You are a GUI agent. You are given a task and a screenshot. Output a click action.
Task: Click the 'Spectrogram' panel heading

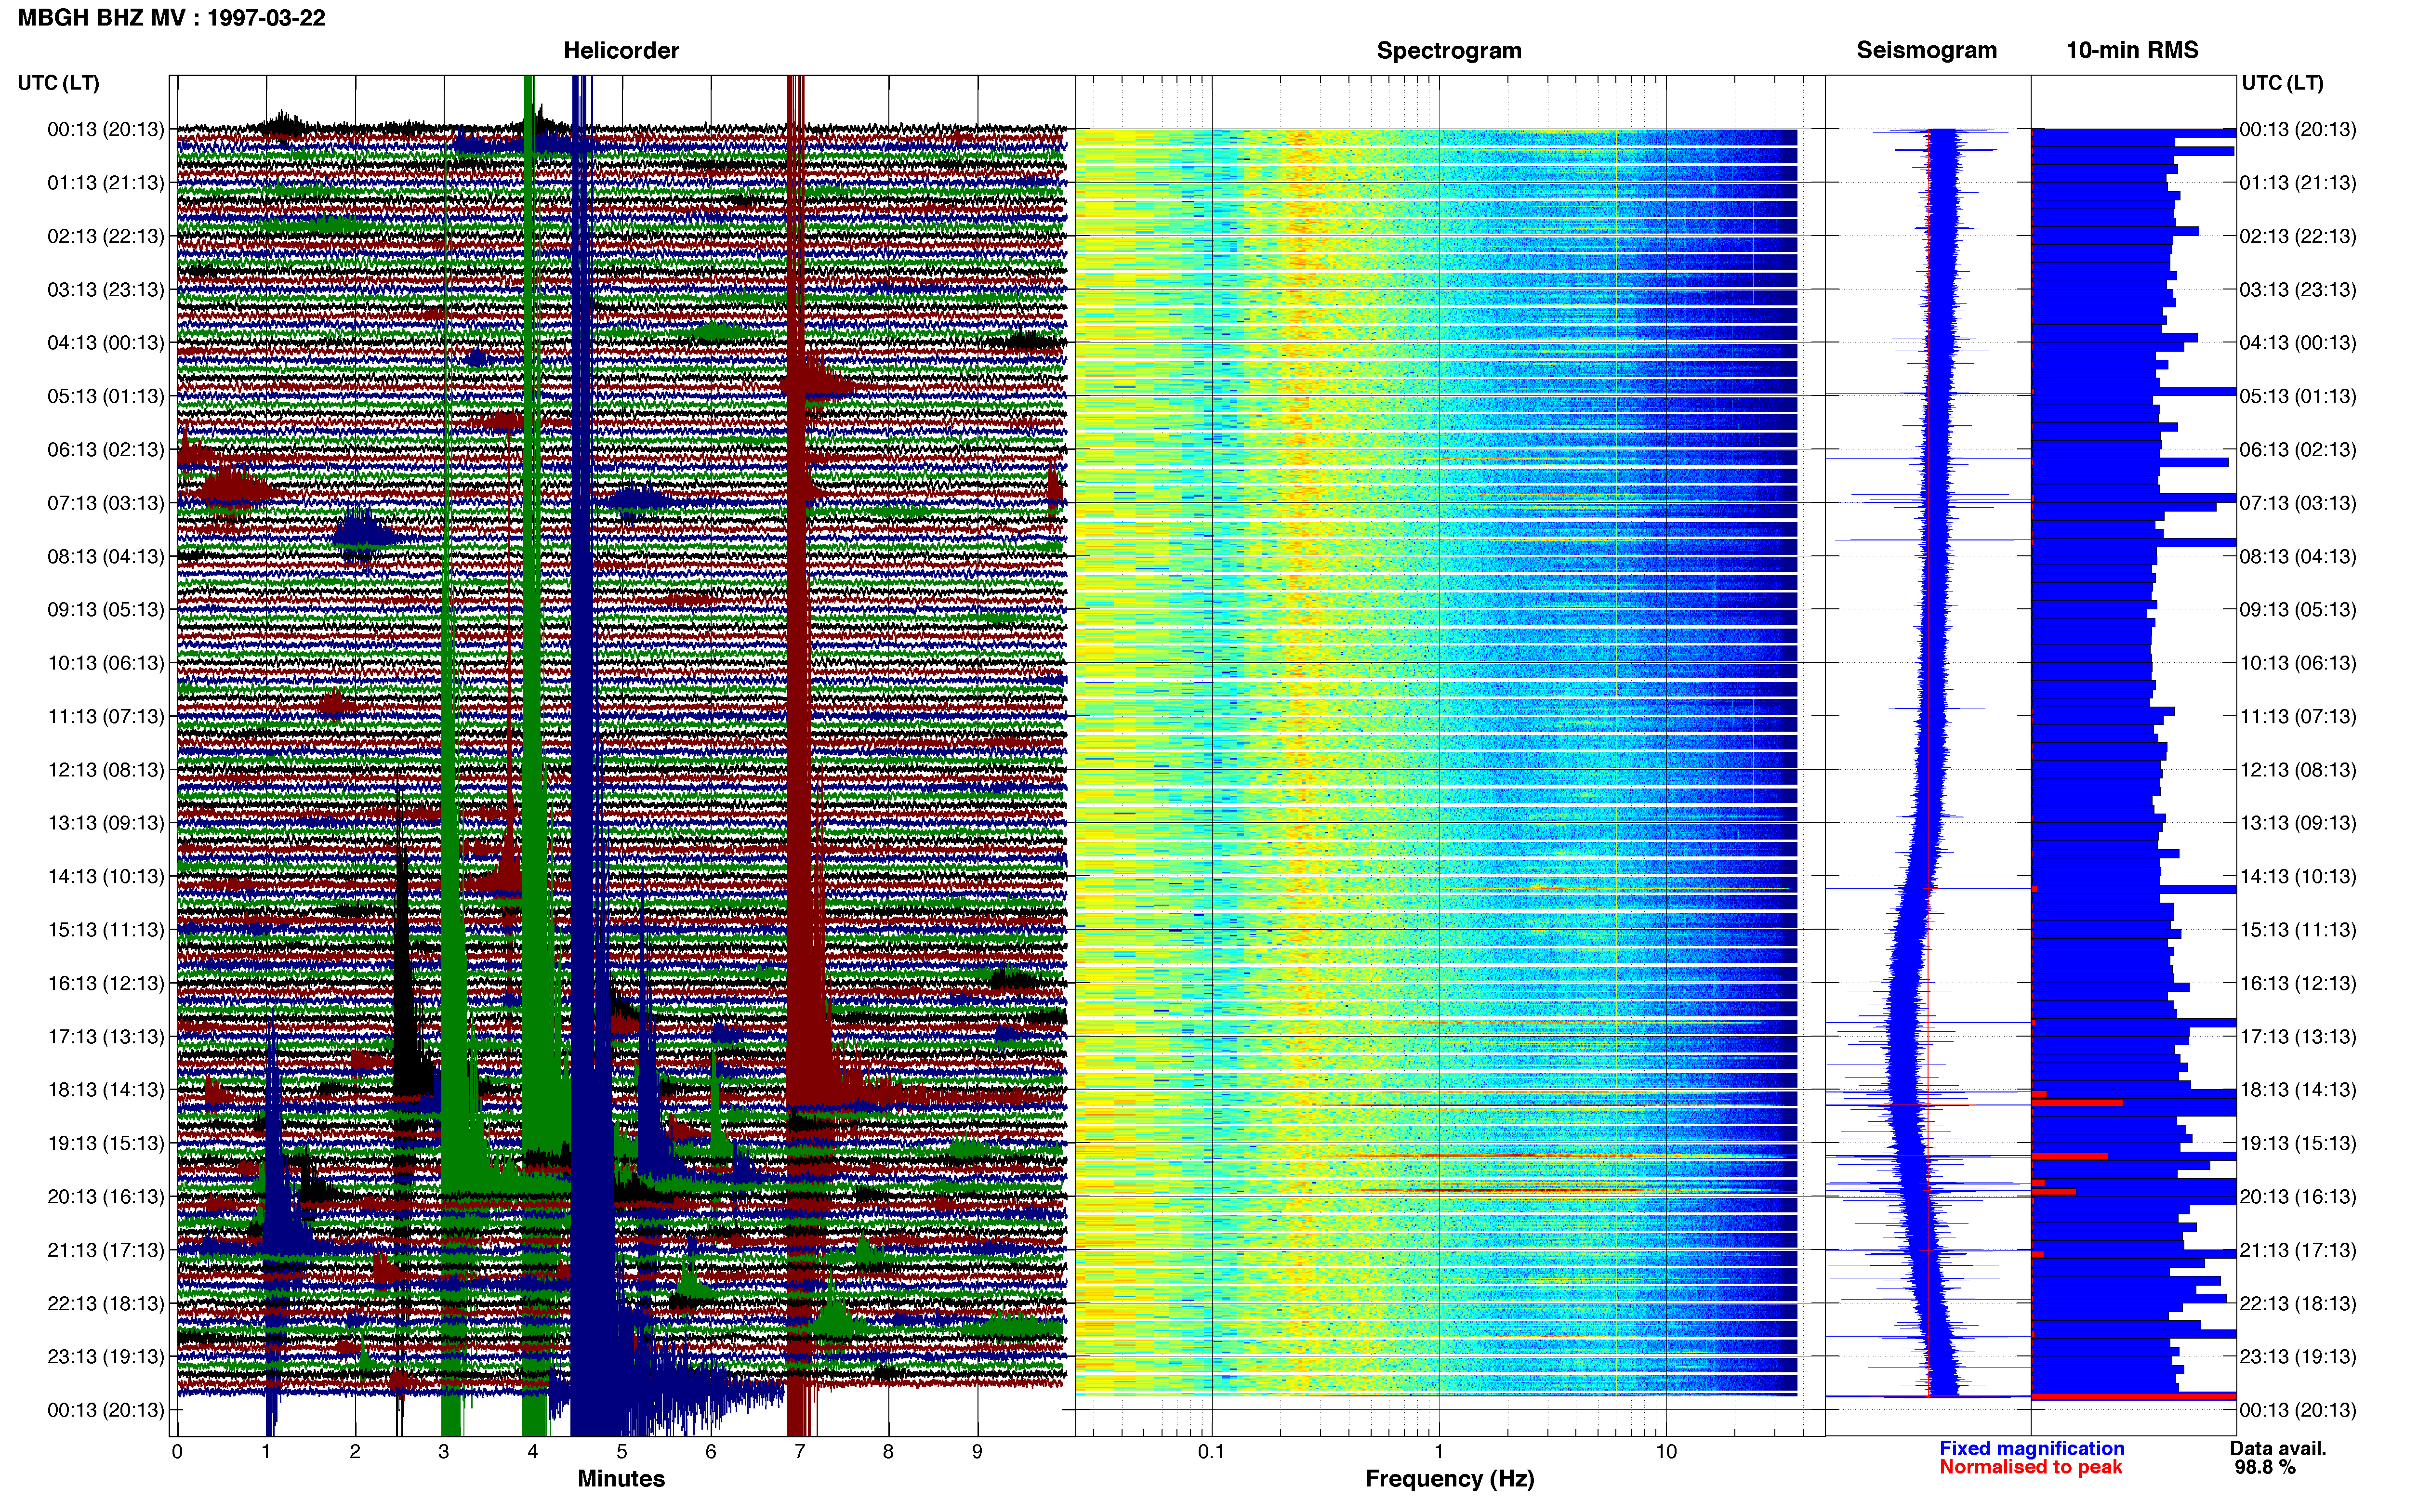(1449, 50)
